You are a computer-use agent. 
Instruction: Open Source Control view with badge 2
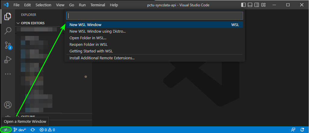pos(8,45)
